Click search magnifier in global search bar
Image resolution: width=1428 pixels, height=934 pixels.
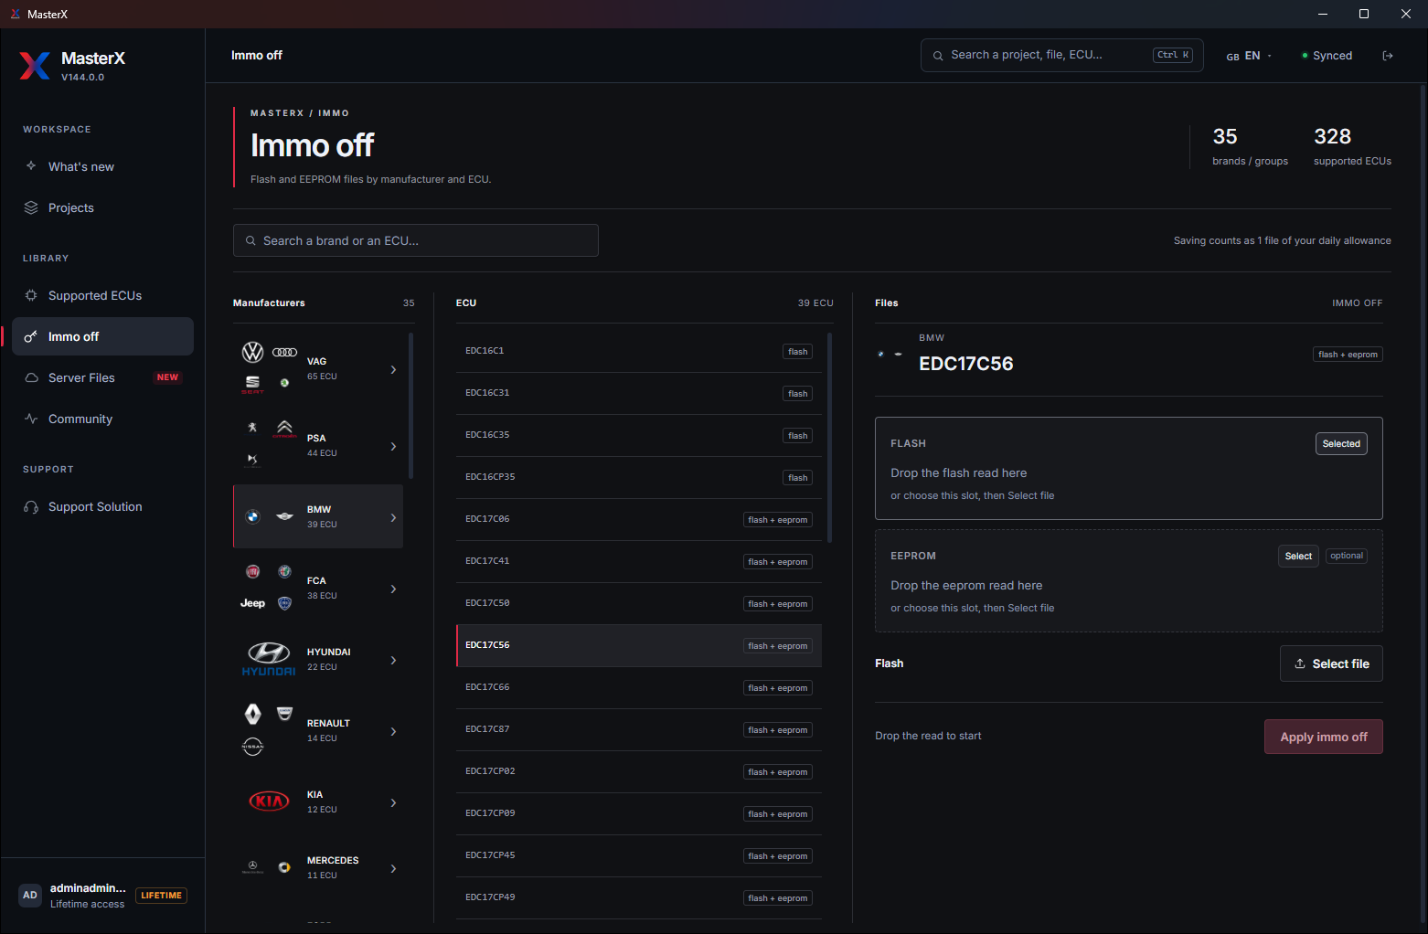click(x=938, y=56)
